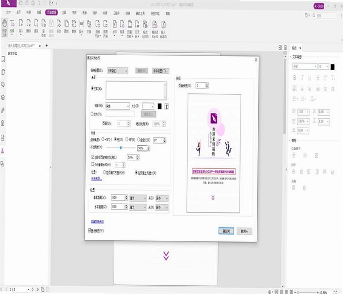Open the saved settings dropdown
Screen dimensions: 343x294
[117, 71]
